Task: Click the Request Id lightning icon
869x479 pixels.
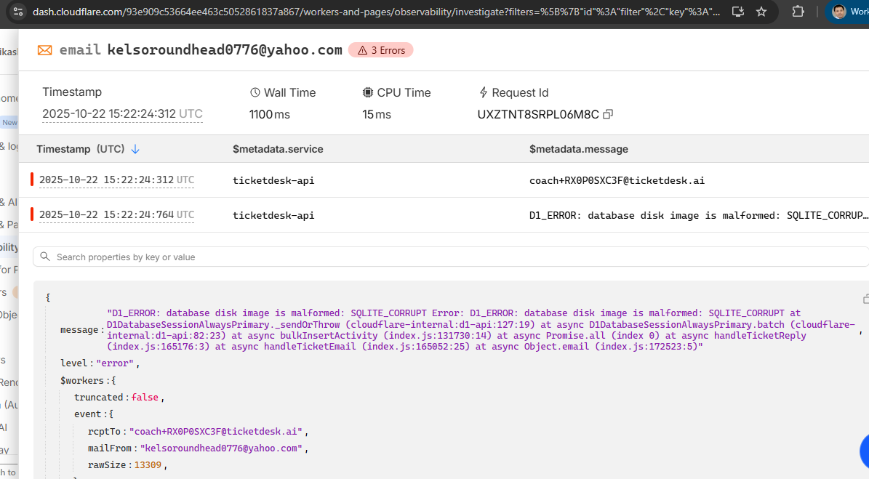Action: pos(484,92)
